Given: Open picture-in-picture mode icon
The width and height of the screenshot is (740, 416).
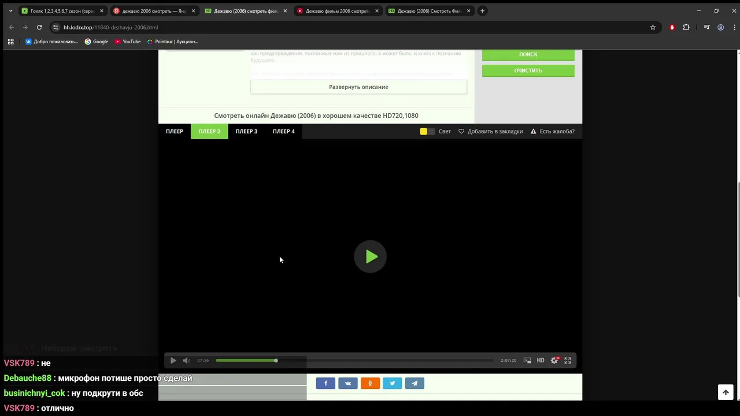Looking at the screenshot, I should pyautogui.click(x=527, y=361).
